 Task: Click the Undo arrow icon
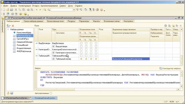pyautogui.click(x=37, y=10)
